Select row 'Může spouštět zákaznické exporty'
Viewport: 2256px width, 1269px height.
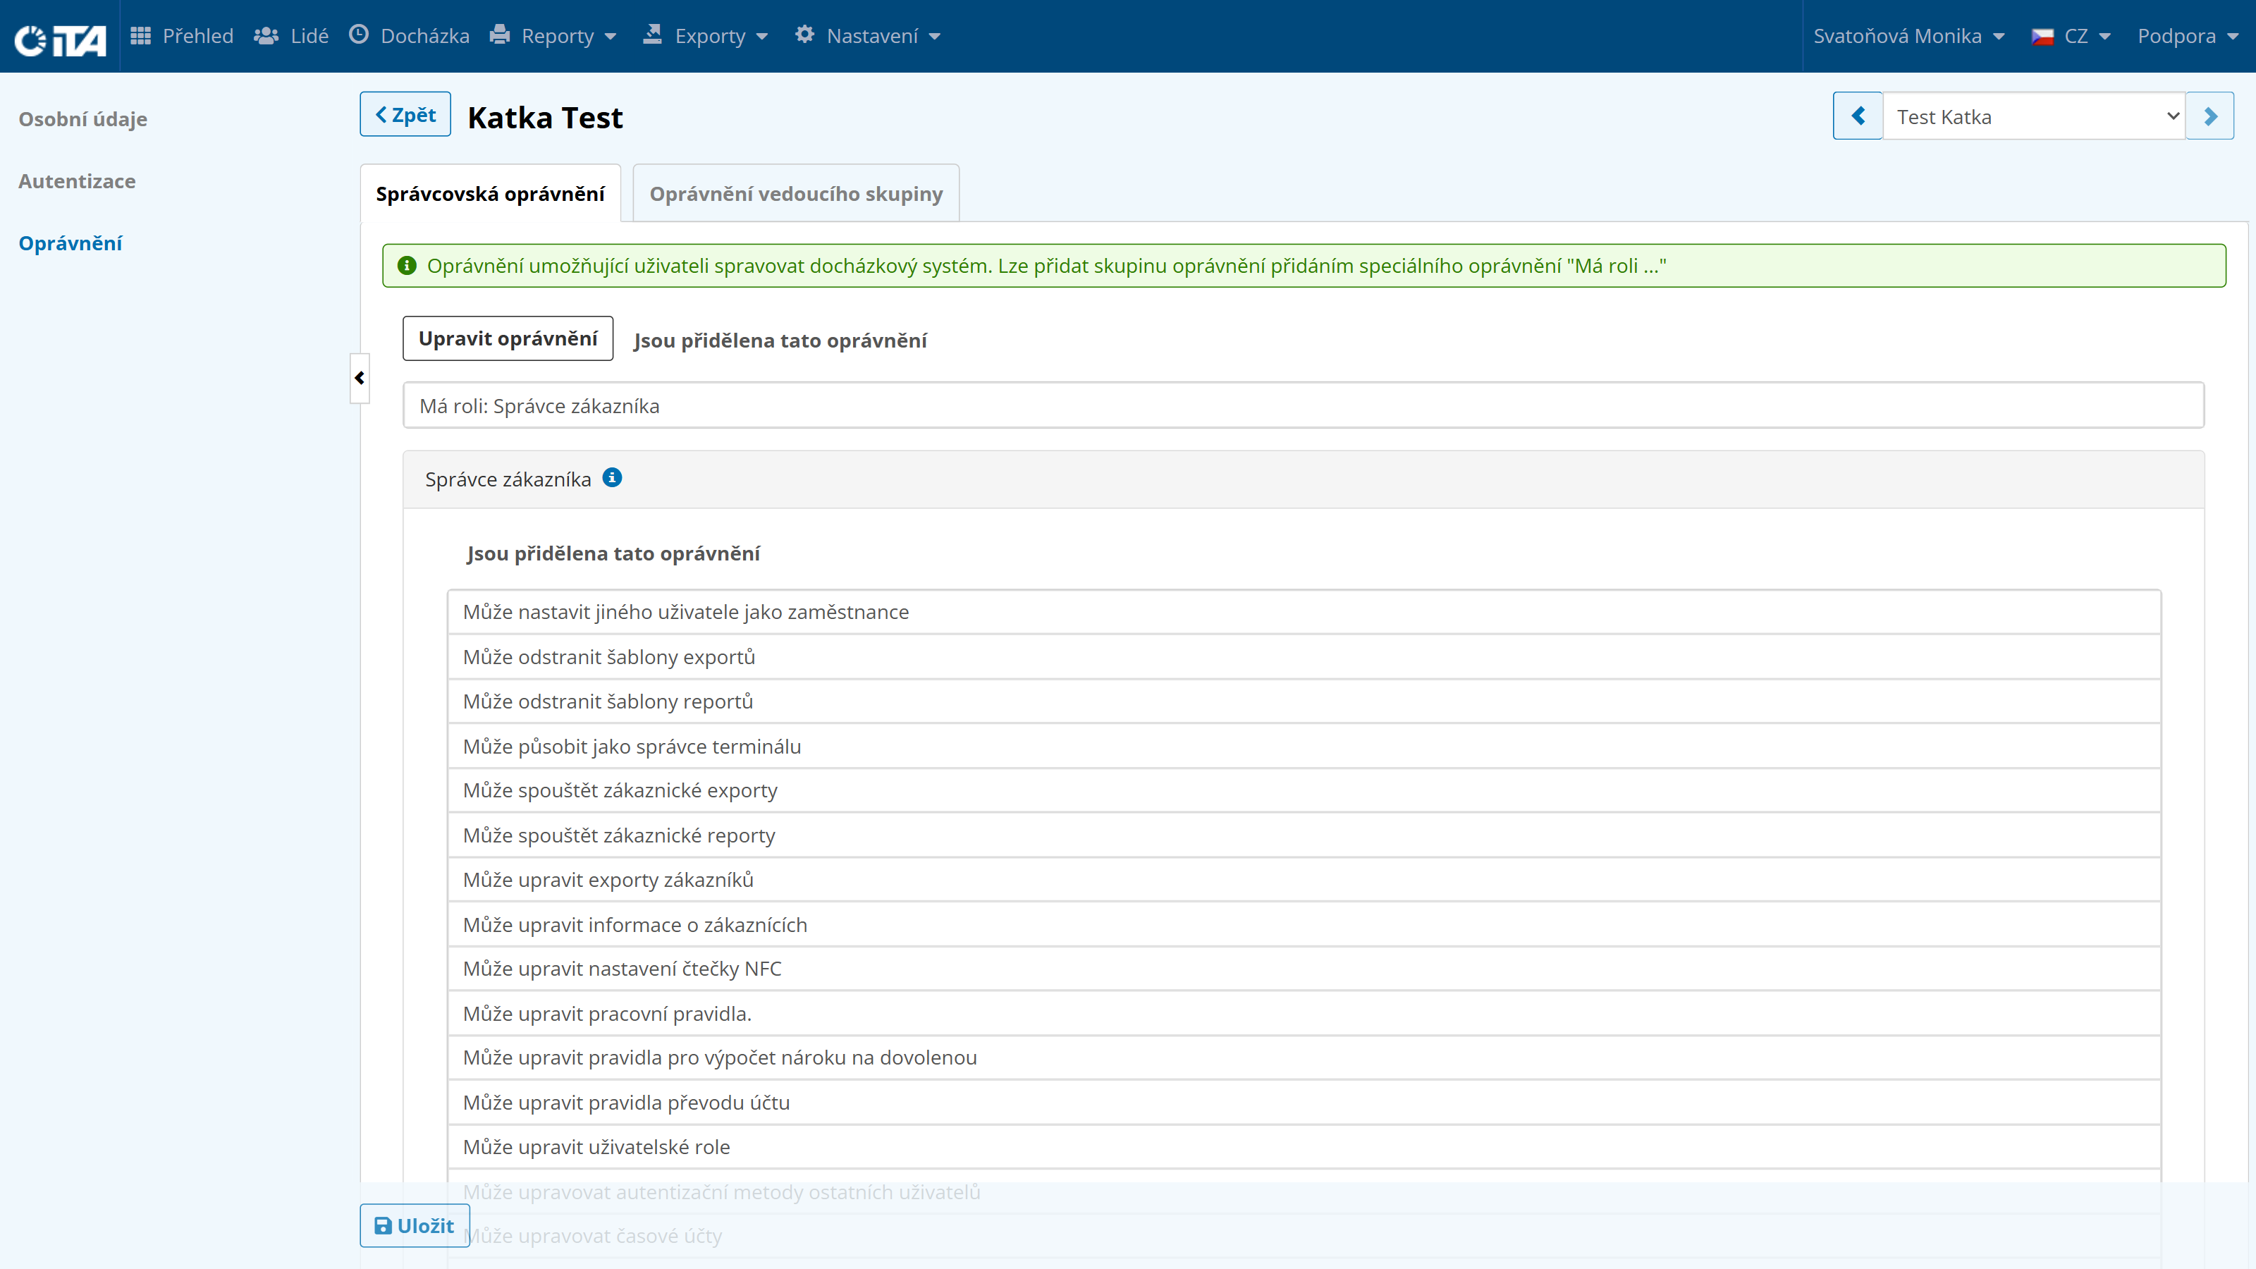1304,791
